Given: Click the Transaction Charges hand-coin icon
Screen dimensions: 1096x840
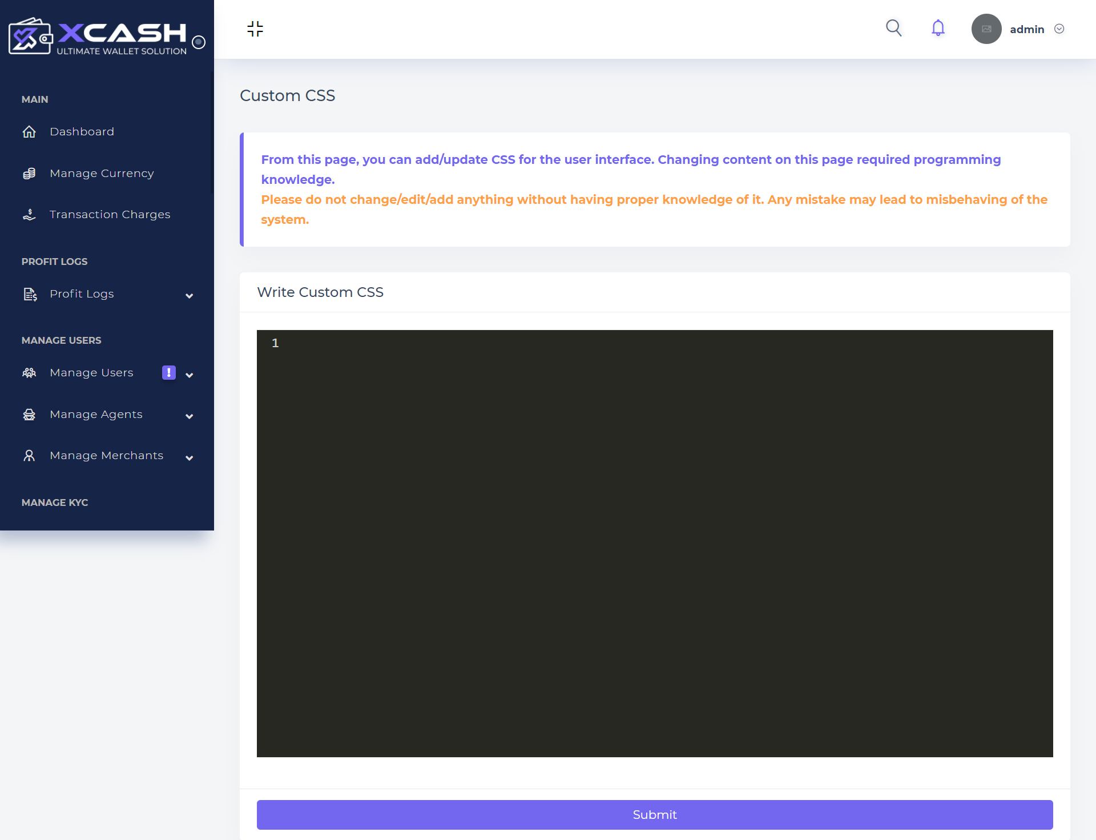Looking at the screenshot, I should pyautogui.click(x=29, y=215).
